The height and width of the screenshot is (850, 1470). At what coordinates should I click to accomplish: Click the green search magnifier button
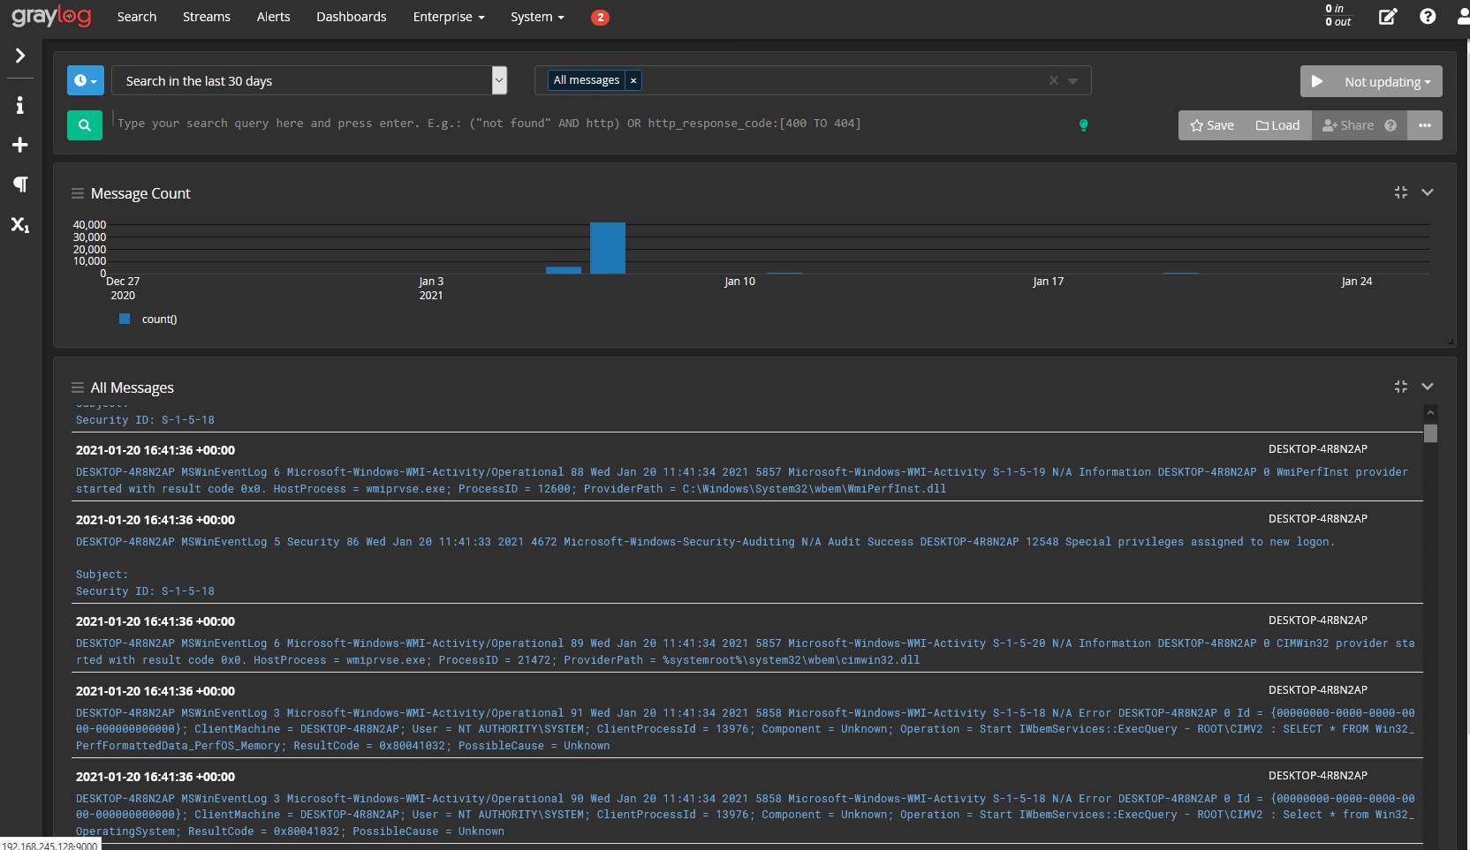[x=85, y=125]
